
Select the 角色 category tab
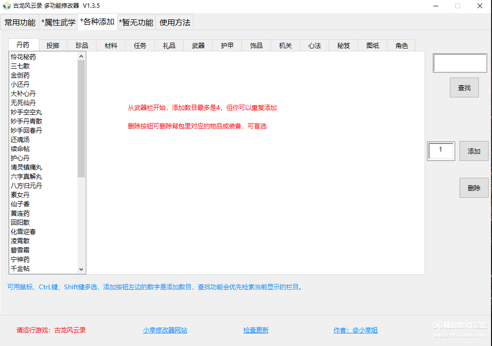[401, 46]
